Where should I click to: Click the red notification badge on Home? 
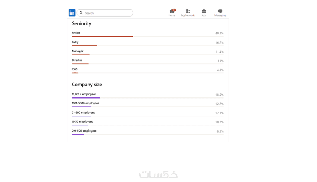tap(174, 10)
